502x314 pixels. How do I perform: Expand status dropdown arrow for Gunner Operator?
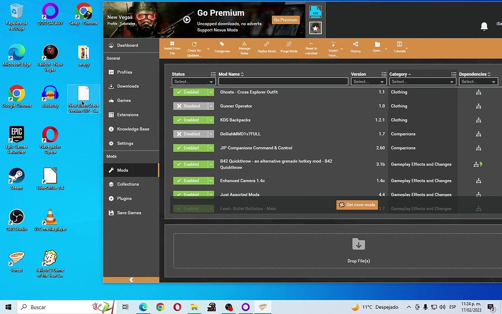(211, 106)
